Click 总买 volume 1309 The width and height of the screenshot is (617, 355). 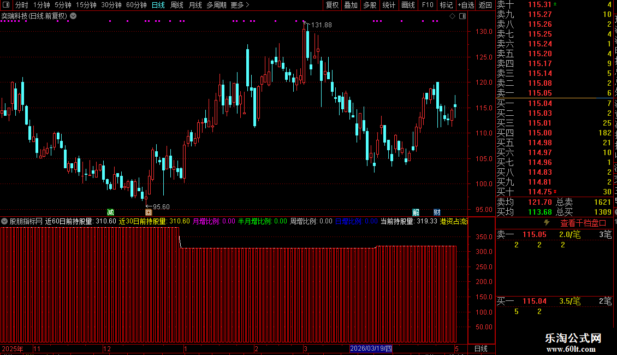602,212
